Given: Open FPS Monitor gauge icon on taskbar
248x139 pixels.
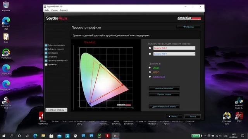Looking at the screenshot, I should pos(99,136).
